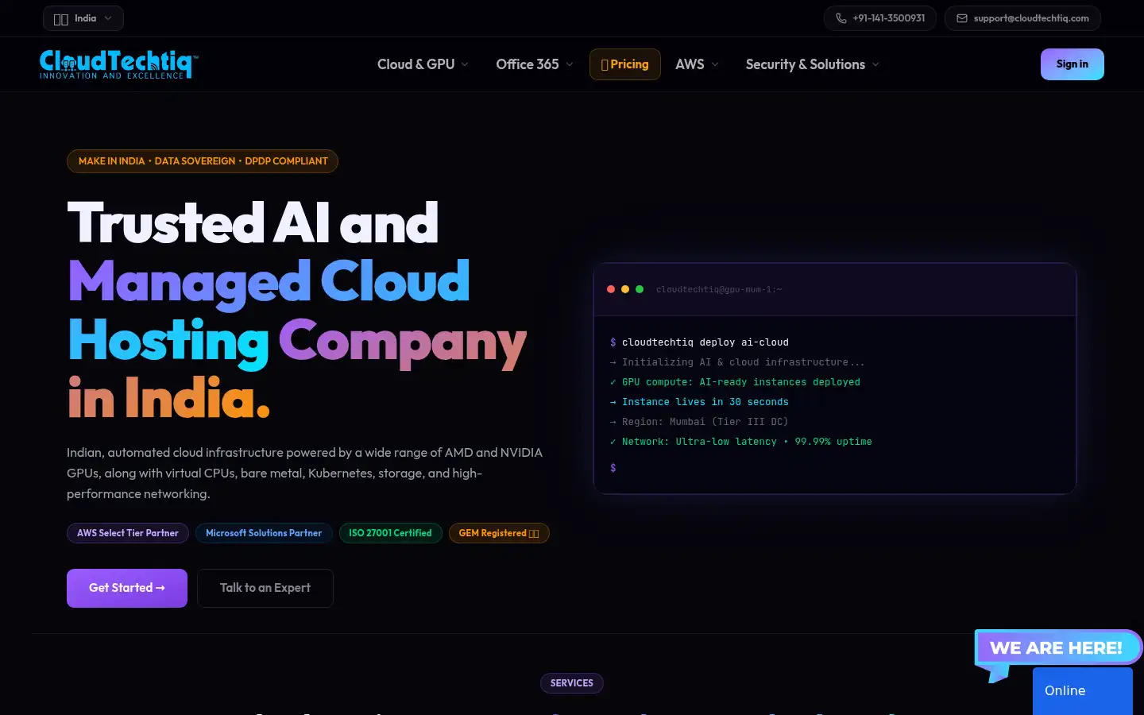The width and height of the screenshot is (1144, 715).
Task: Click 'Region: Mumbai (Tier III DC)' line
Action: tap(699, 422)
